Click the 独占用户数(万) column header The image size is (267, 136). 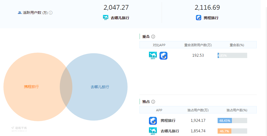[x=198, y=110]
